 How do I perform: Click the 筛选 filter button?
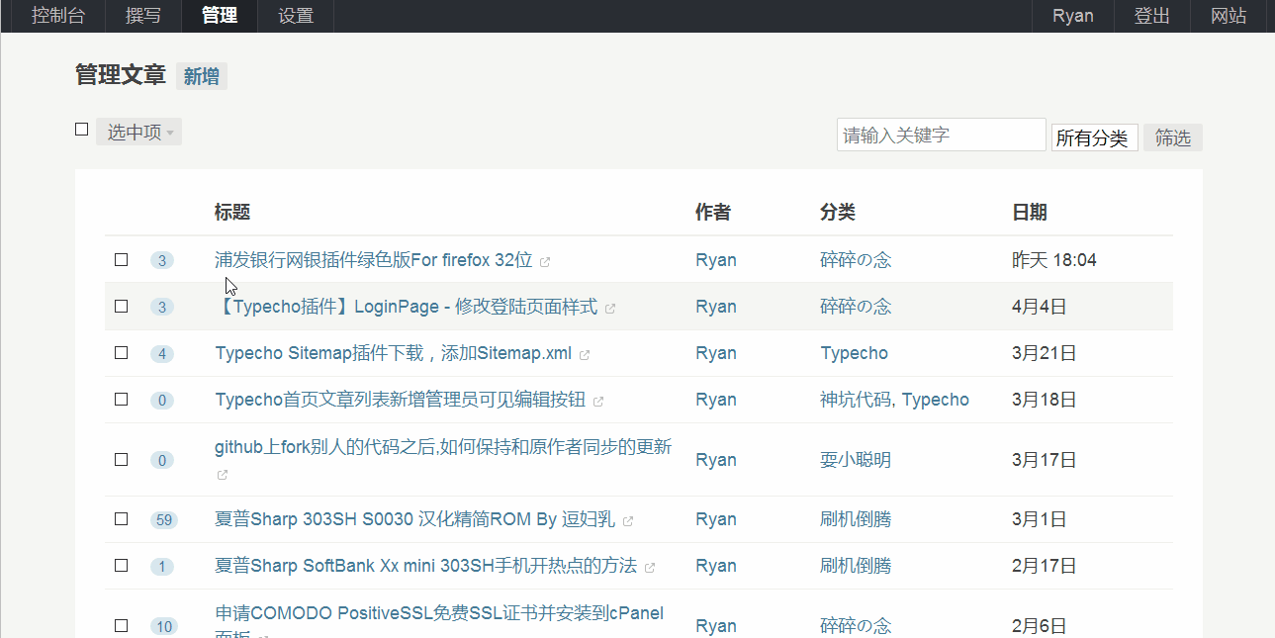pos(1173,137)
